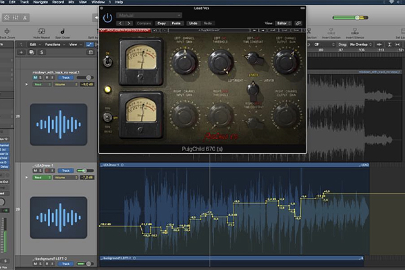This screenshot has width=405, height=270.
Task: Open the Navigate menu
Action: (40, 2)
